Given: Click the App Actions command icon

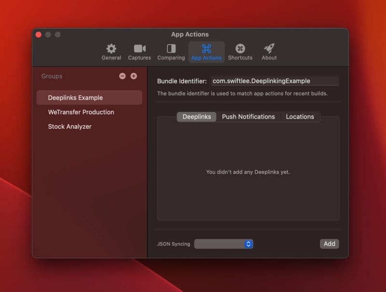Looking at the screenshot, I should (x=206, y=49).
